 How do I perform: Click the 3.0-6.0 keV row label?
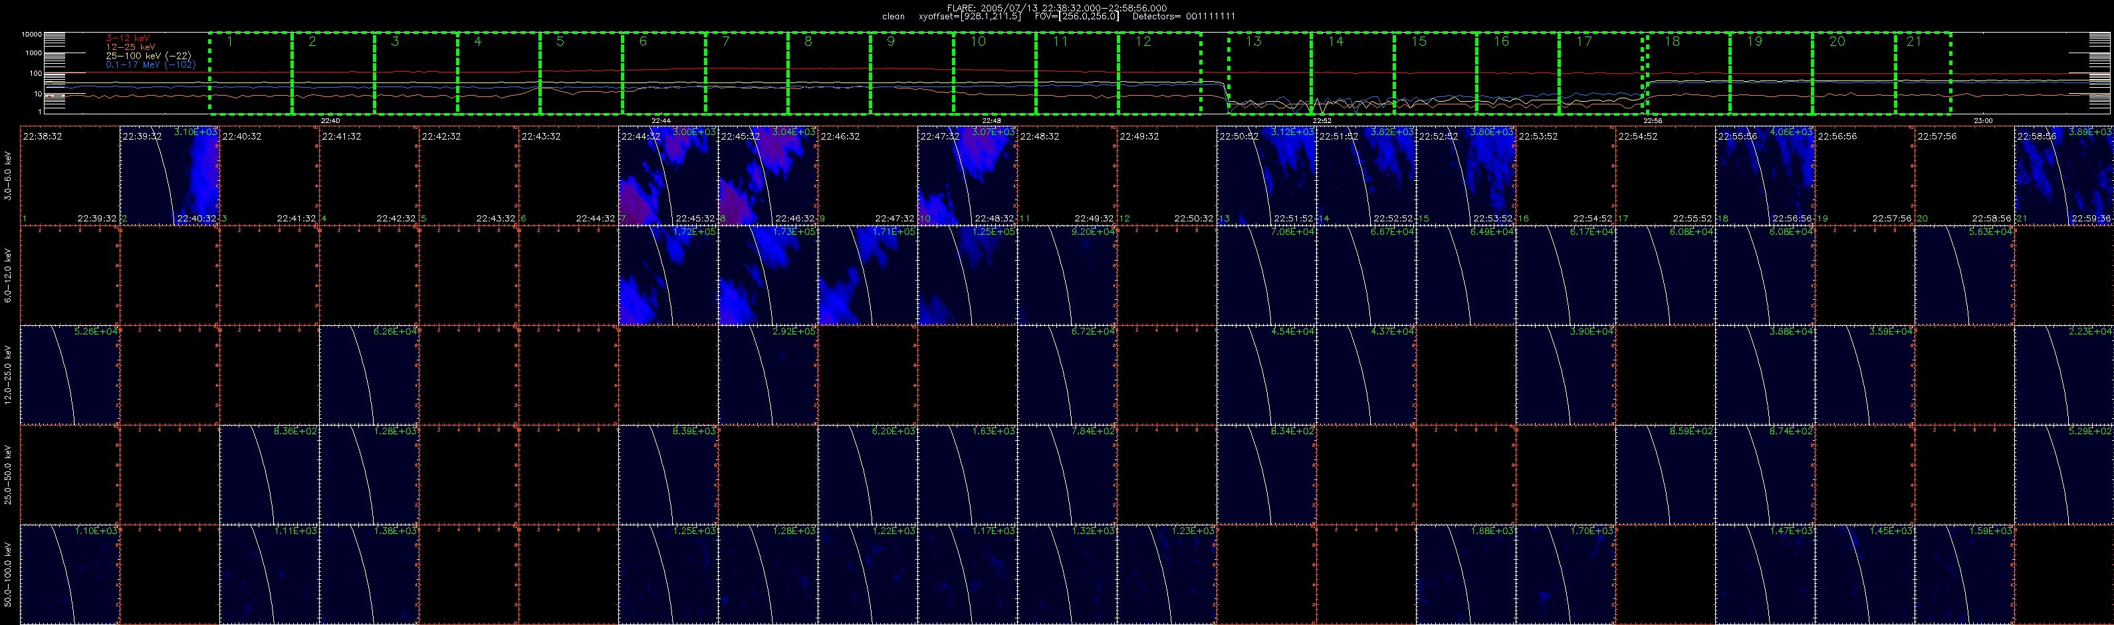click(8, 176)
